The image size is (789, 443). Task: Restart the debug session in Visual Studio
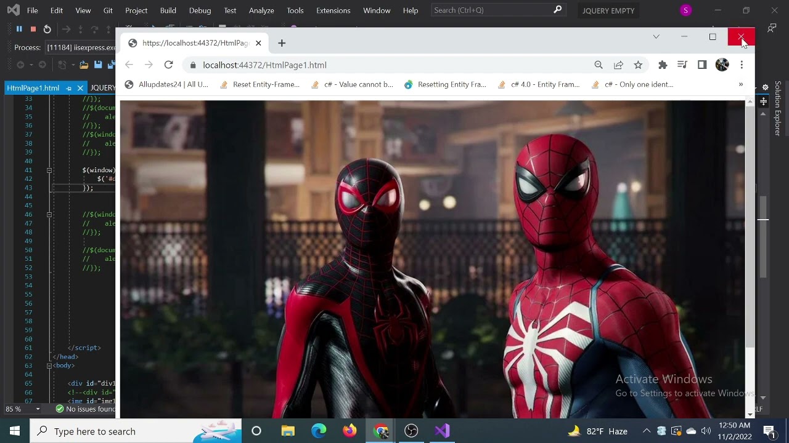[x=47, y=29]
